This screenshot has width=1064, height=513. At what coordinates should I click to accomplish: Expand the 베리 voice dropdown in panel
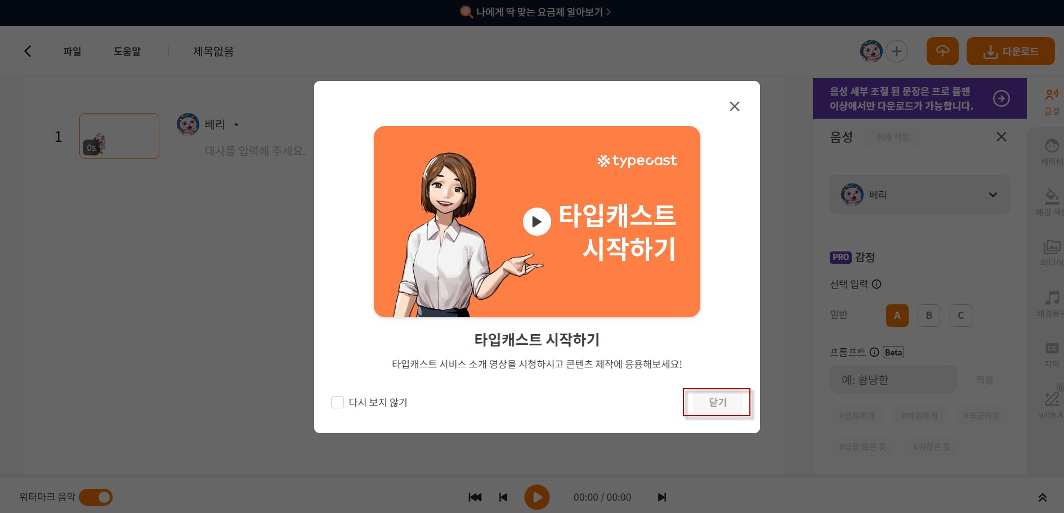919,195
